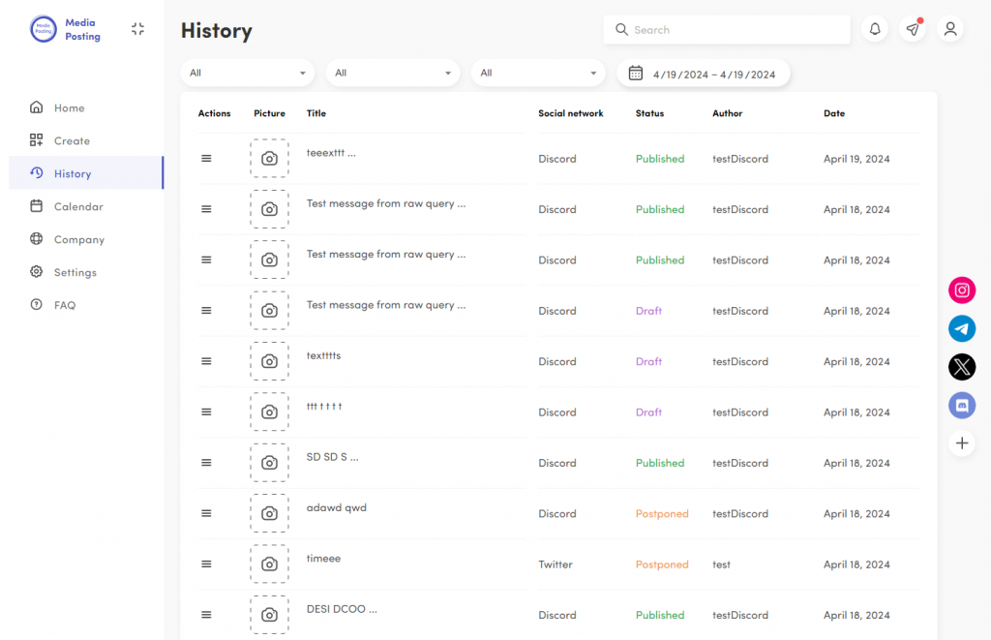
Task: Navigate to Settings in the sidebar
Action: [75, 272]
